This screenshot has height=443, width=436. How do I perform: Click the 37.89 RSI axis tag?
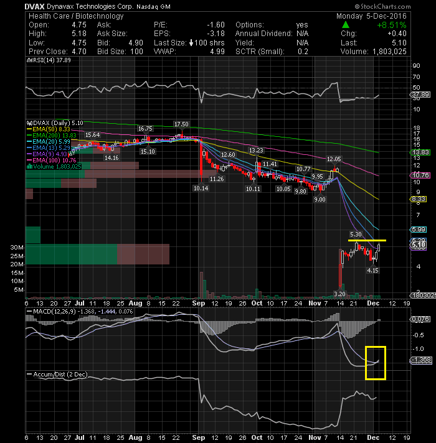pyautogui.click(x=420, y=95)
